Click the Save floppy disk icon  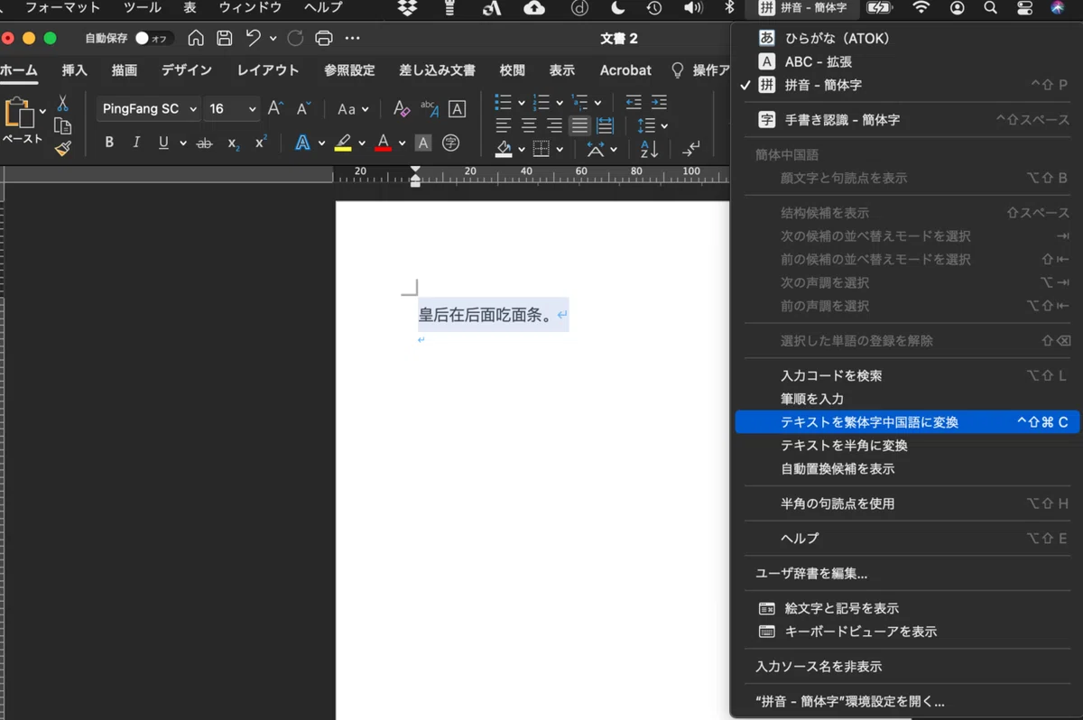click(225, 38)
